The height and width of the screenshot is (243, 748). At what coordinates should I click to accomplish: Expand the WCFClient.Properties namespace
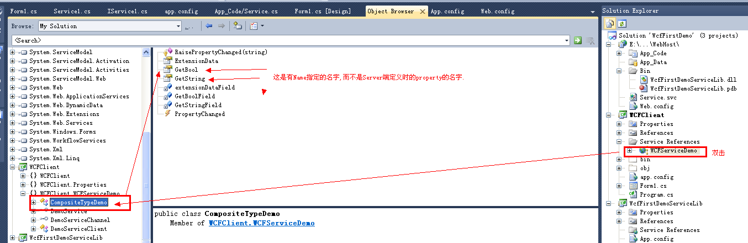(x=23, y=184)
